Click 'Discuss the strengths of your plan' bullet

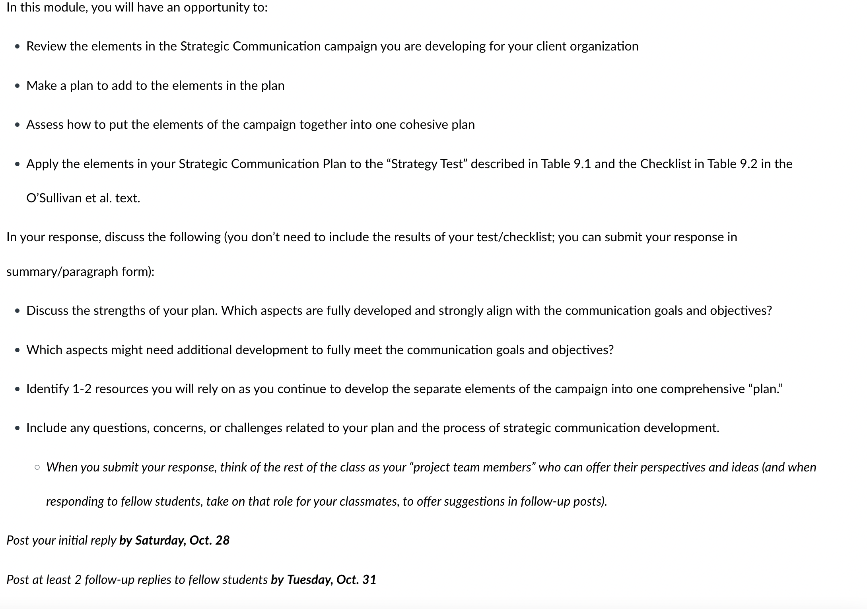point(399,311)
